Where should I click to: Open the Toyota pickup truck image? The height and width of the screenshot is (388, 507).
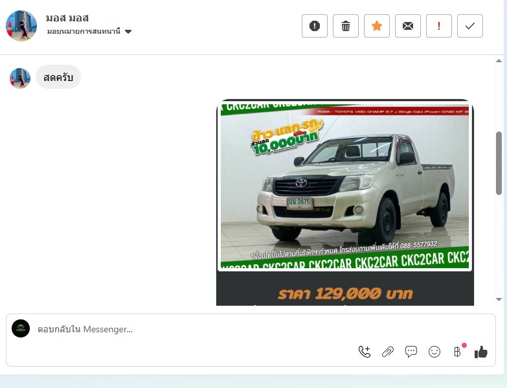(x=344, y=186)
